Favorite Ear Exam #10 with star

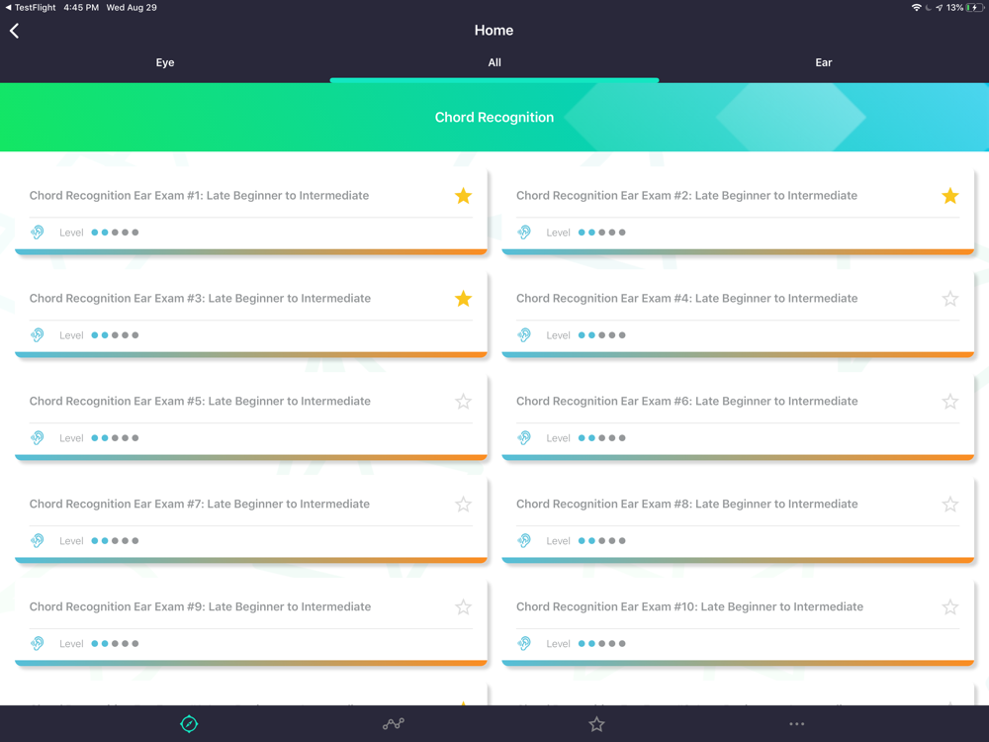coord(949,607)
